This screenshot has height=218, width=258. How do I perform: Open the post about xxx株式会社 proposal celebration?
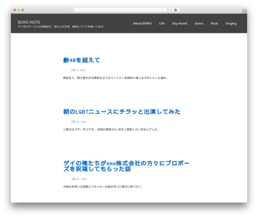coord(126,166)
